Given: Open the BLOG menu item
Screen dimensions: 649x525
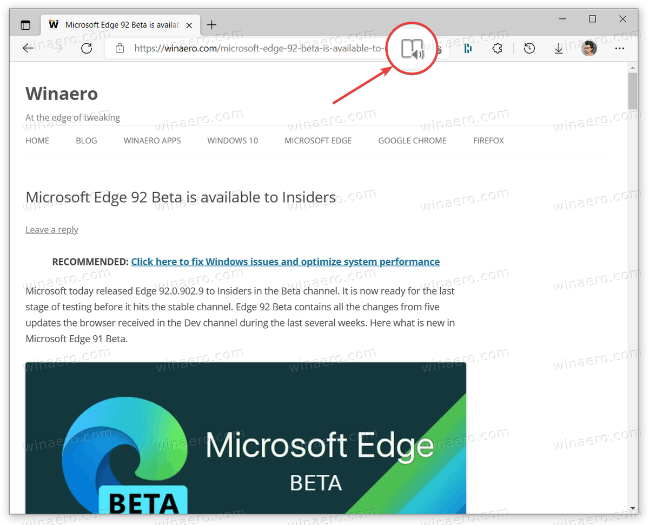Looking at the screenshot, I should (87, 141).
